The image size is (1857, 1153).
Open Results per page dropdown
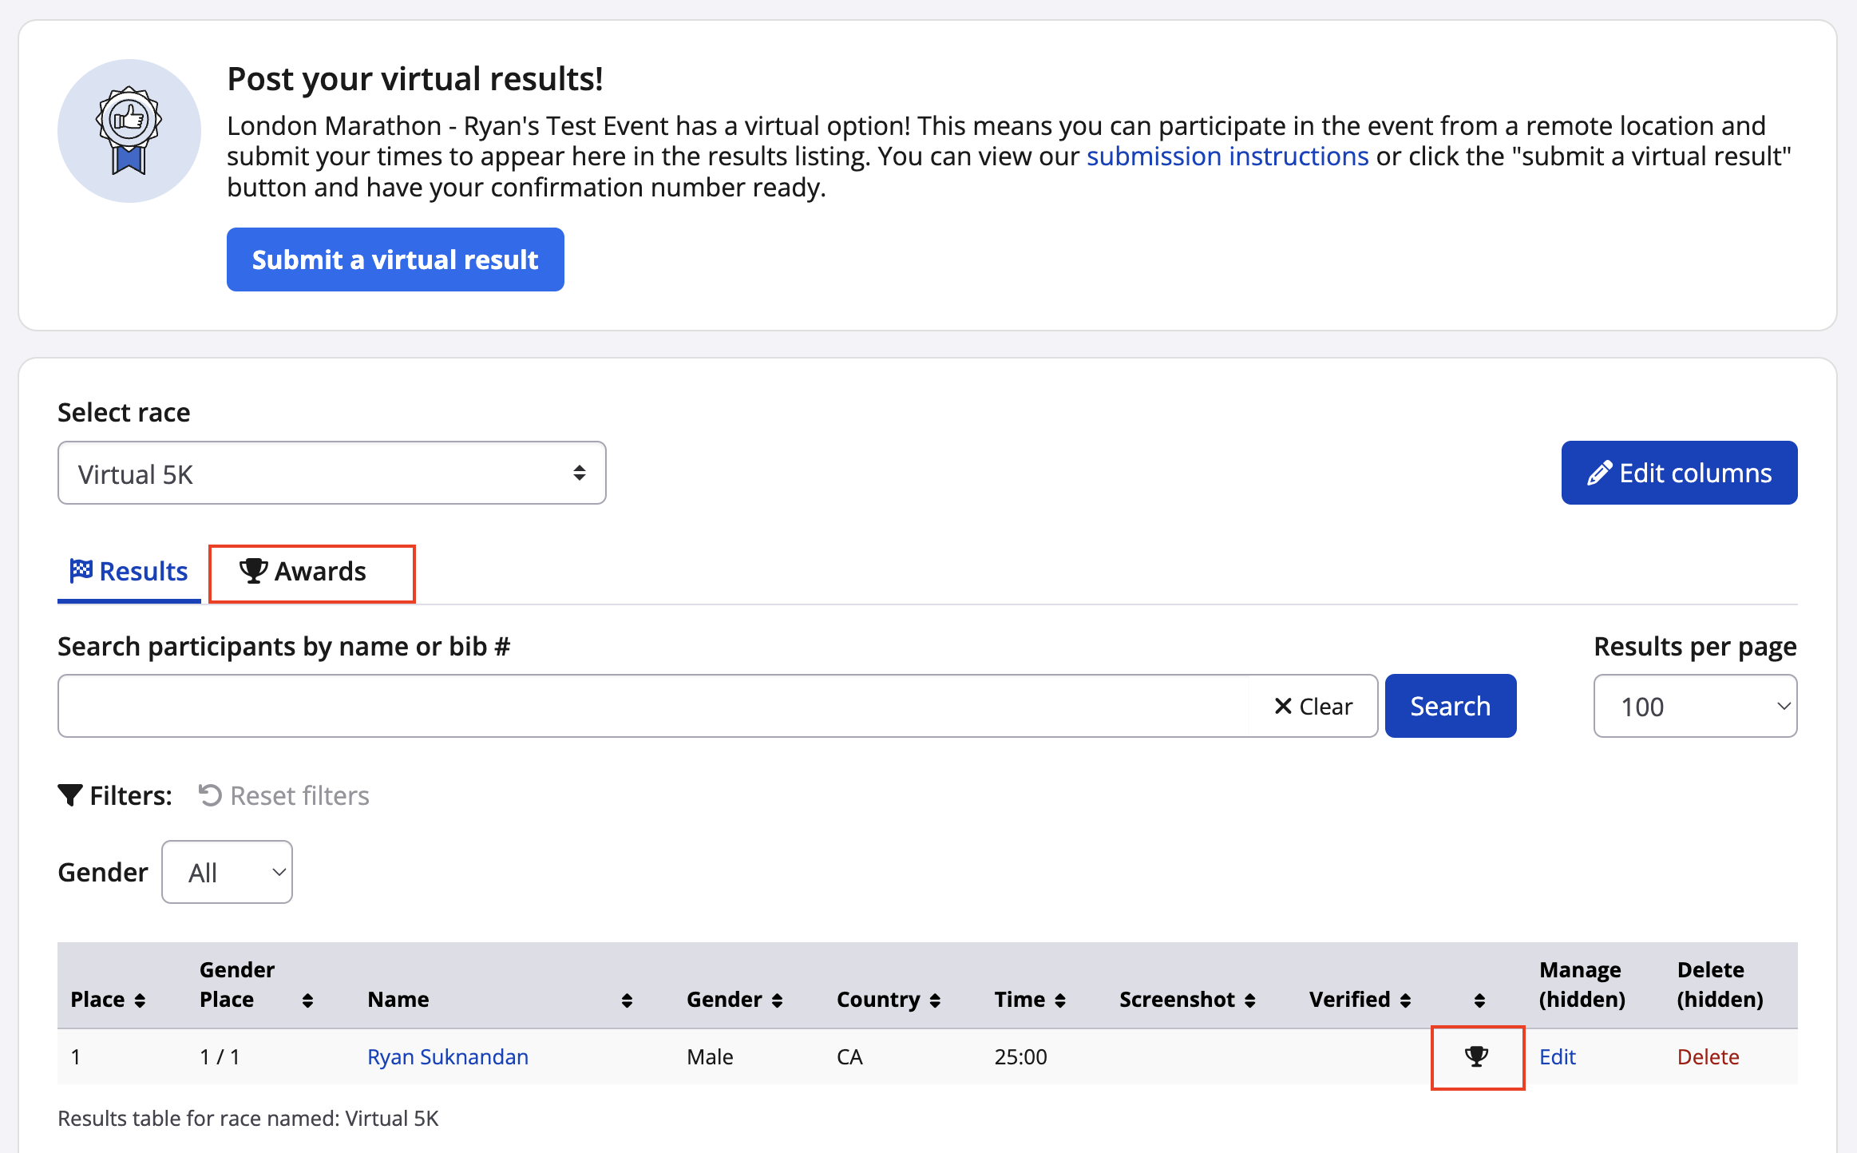pyautogui.click(x=1694, y=707)
